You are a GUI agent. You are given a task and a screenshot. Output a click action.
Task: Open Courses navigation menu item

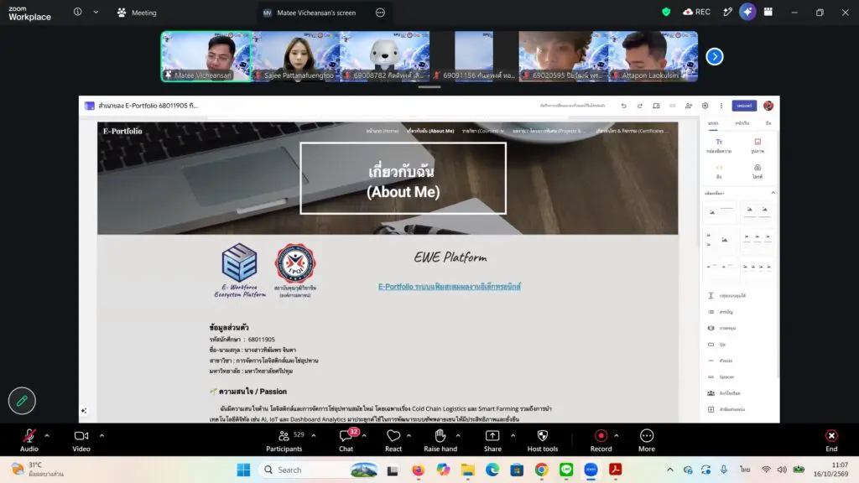(x=482, y=131)
